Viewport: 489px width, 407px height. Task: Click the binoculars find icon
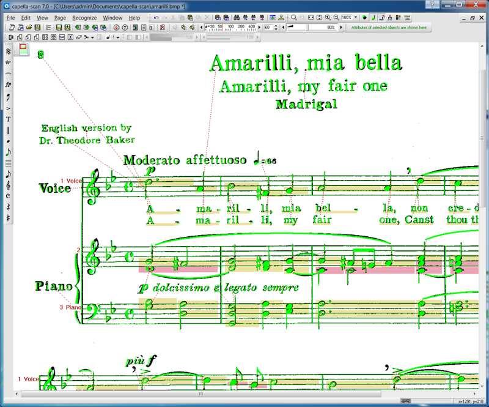point(237,18)
